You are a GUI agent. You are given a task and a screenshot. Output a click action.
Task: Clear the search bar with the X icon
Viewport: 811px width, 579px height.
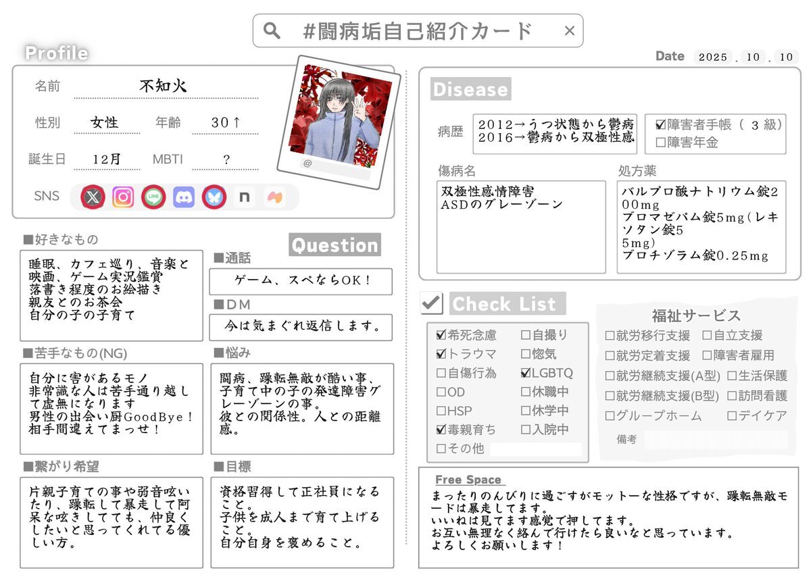[x=569, y=30]
